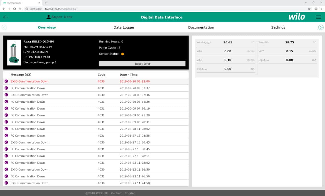Click the icon of EXIO message at 11:24:58
The width and height of the screenshot is (325, 196).
tap(6, 183)
